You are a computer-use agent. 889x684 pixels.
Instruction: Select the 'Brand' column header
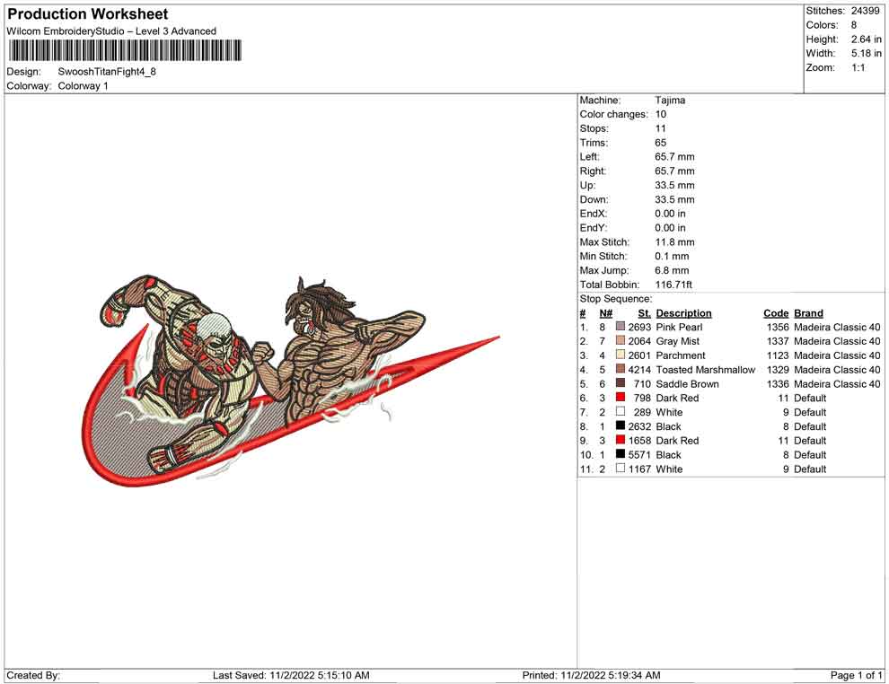(x=808, y=312)
